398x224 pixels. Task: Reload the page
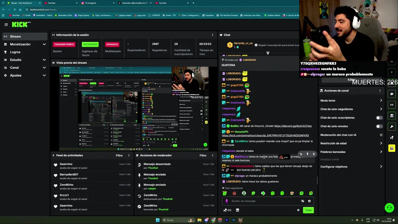[14, 10]
